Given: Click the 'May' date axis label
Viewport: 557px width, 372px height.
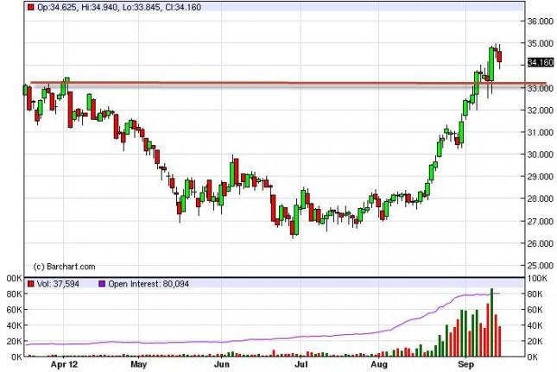Looking at the screenshot, I should [138, 364].
